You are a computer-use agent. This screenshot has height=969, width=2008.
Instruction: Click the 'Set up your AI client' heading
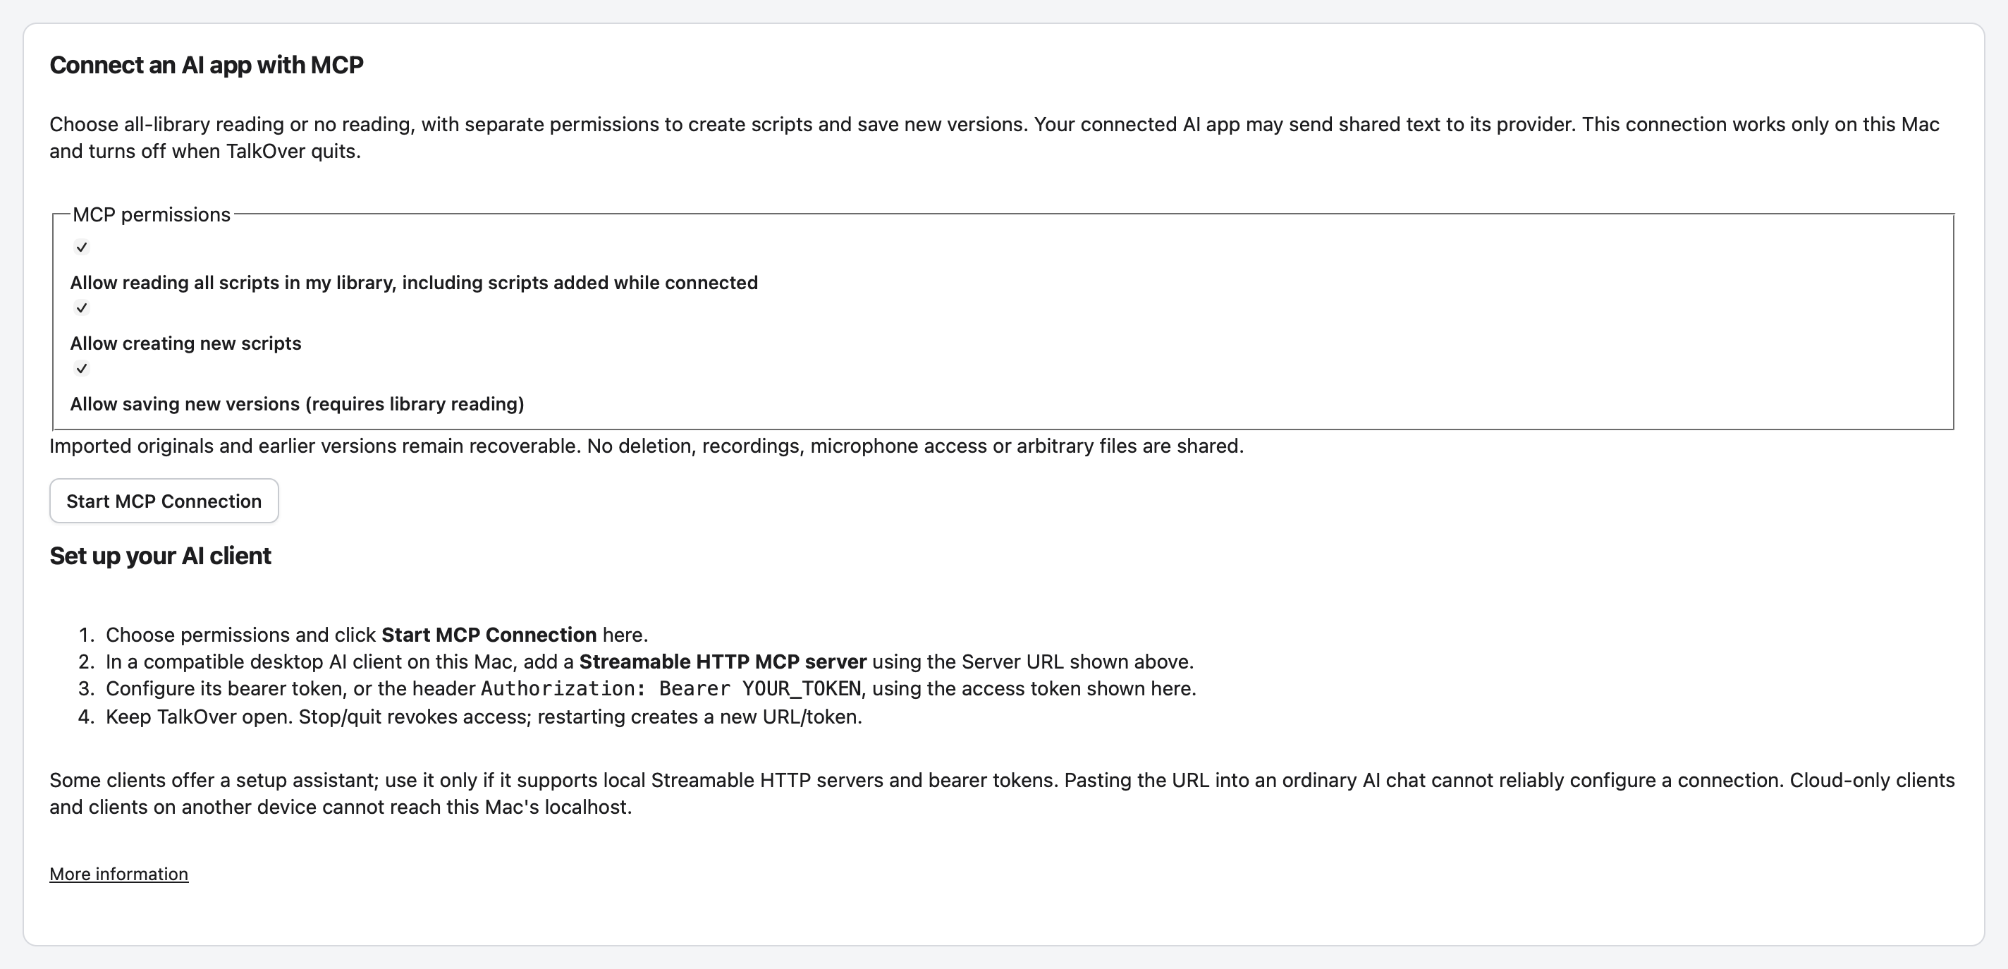(160, 556)
